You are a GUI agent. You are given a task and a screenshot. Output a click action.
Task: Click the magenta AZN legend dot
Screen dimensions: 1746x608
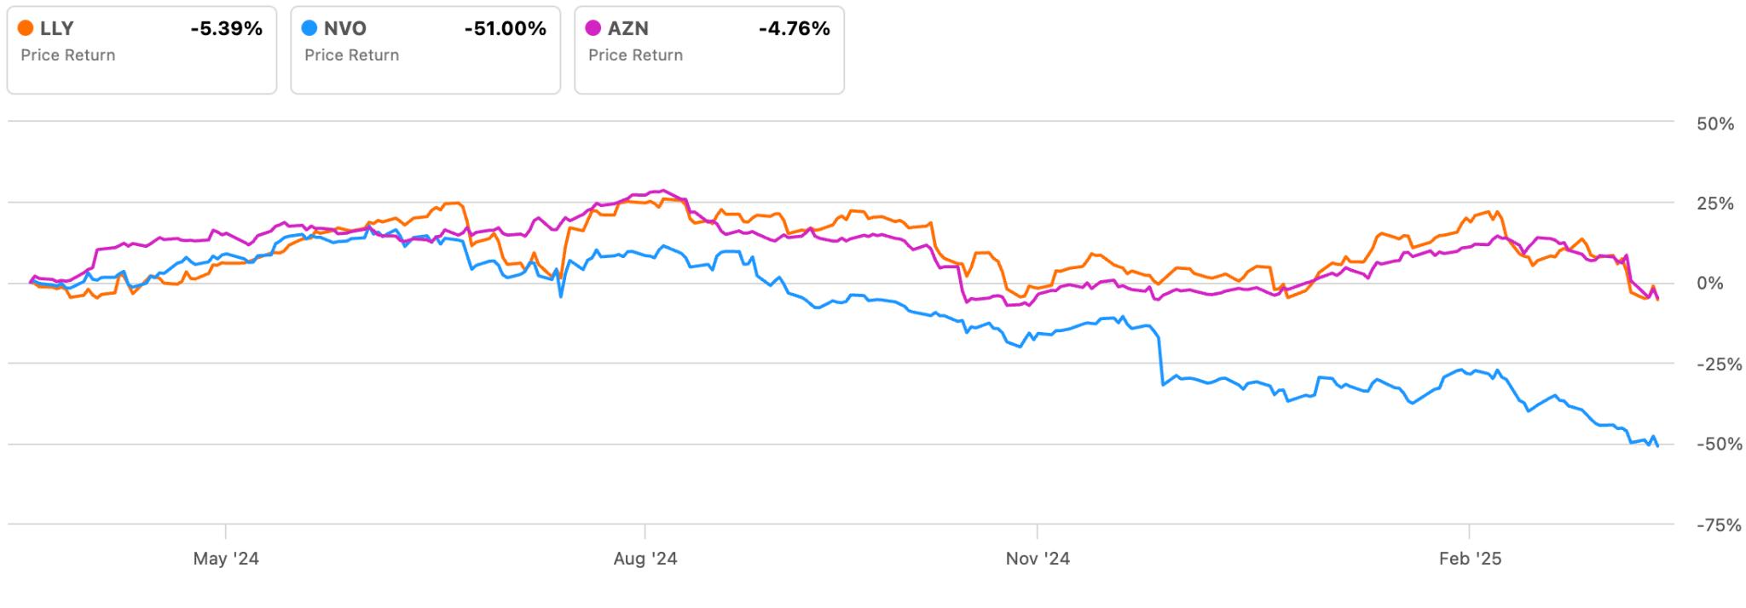click(593, 29)
